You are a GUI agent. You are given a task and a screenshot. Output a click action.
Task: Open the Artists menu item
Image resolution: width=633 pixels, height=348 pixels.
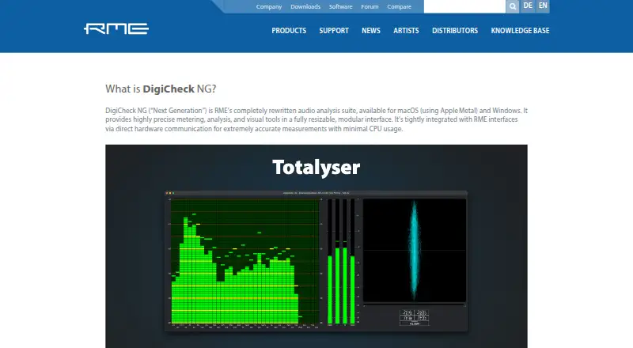coord(406,31)
